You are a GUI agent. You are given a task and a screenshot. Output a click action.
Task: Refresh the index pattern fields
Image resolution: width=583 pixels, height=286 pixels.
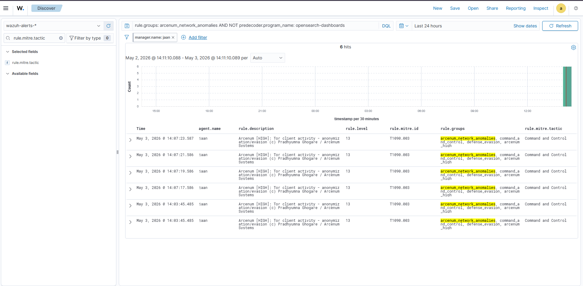108,26
